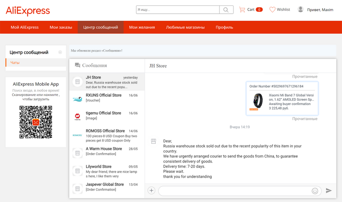Click the Сообщения chat bubbles icon
This screenshot has height=202, width=342.
77,65
